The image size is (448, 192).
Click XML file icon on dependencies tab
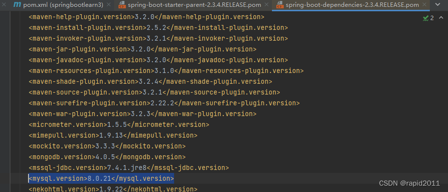tap(280, 5)
